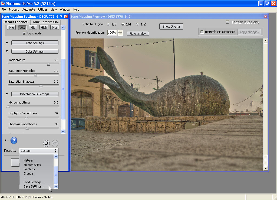This screenshot has width=277, height=200.
Task: Collapse the Color Settings disclosure triangle
Action: click(x=7, y=51)
